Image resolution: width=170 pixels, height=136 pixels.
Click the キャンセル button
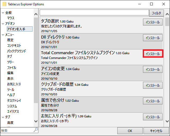click(x=156, y=131)
